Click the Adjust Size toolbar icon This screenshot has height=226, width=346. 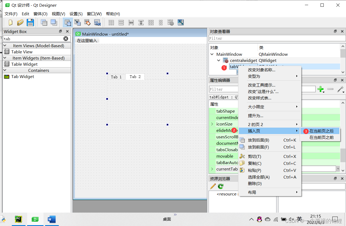click(x=180, y=23)
